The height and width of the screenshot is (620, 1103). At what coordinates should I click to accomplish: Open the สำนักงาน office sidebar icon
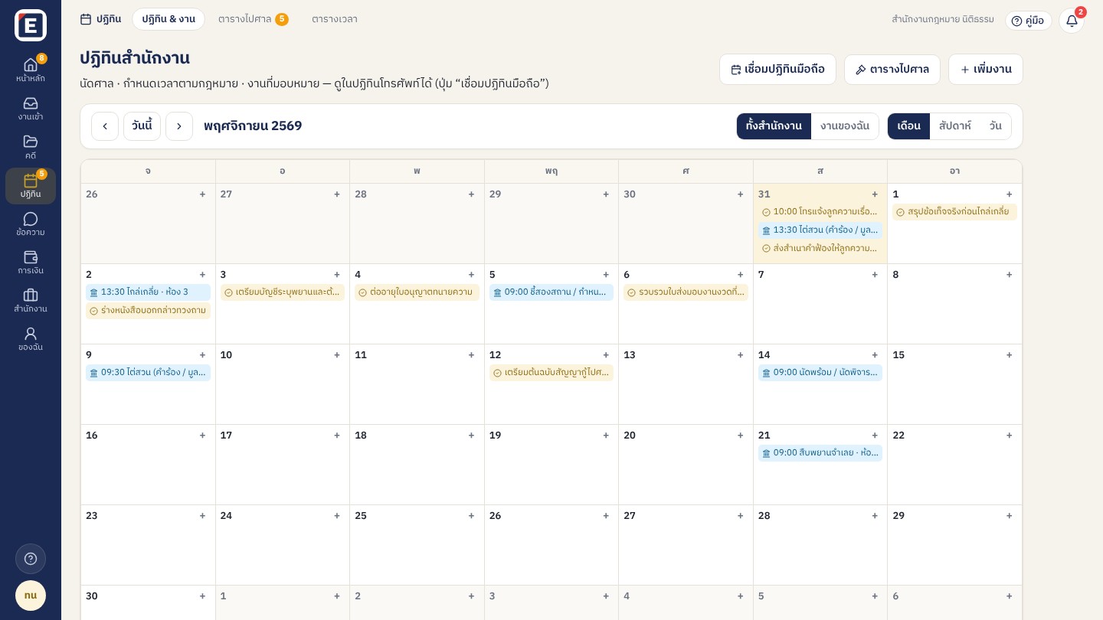pyautogui.click(x=31, y=301)
